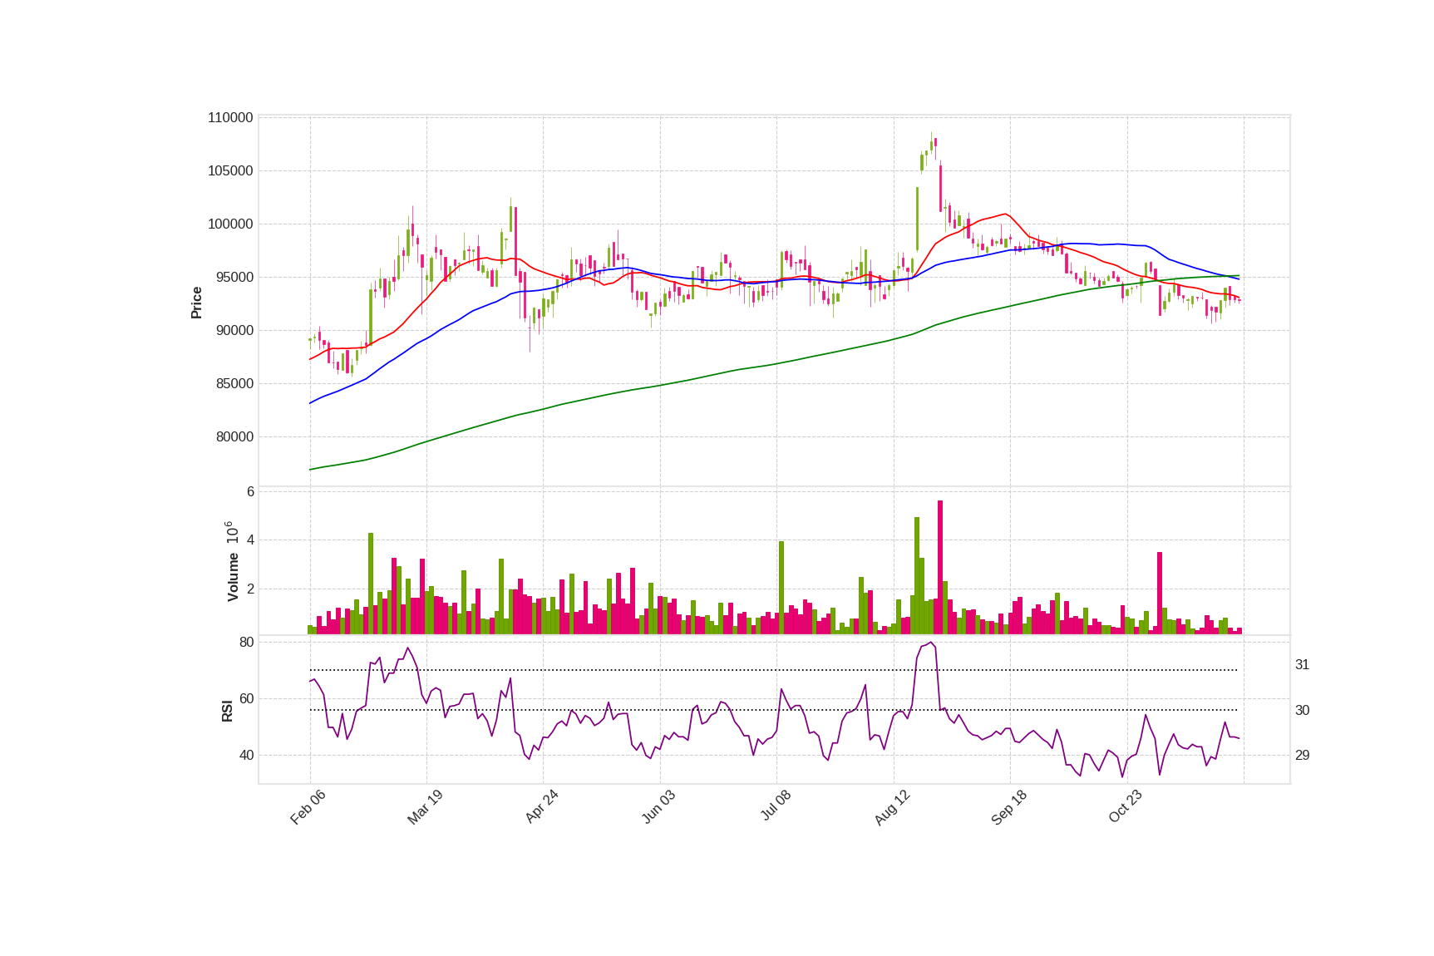Click the 100000 price axis label
Image resolution: width=1434 pixels, height=956 pixels.
(x=230, y=224)
